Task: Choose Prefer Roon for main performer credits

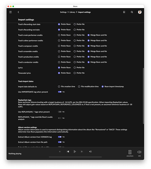Action: click(x=64, y=35)
